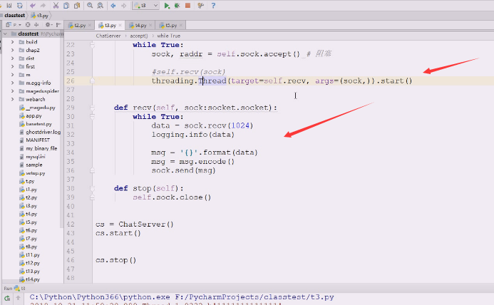Toggle fold marker for def stop at line 38
Image resolution: width=494 pixels, height=305 pixels.
[x=92, y=189]
